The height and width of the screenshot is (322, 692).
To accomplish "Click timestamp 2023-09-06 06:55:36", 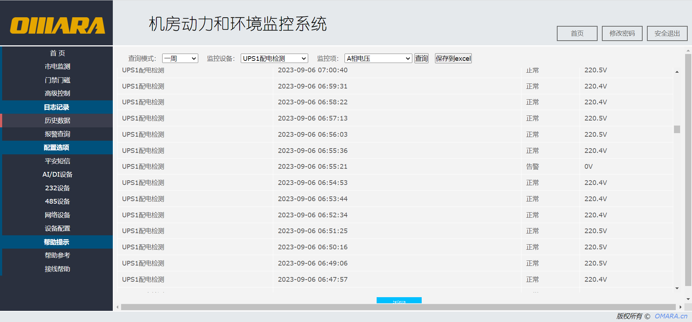I will tap(312, 151).
